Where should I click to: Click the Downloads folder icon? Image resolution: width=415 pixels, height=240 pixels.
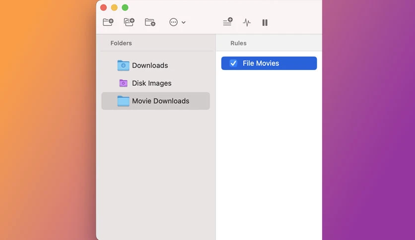(x=123, y=65)
